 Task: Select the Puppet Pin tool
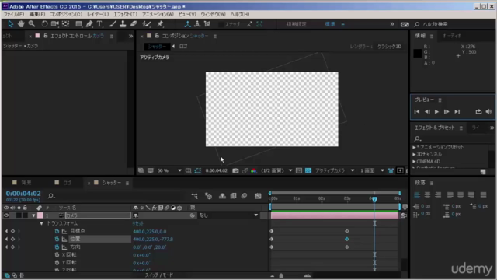[x=160, y=24]
